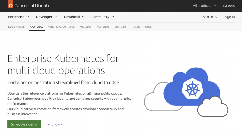
Task: Expand the Community menu
Action: [x=103, y=17]
